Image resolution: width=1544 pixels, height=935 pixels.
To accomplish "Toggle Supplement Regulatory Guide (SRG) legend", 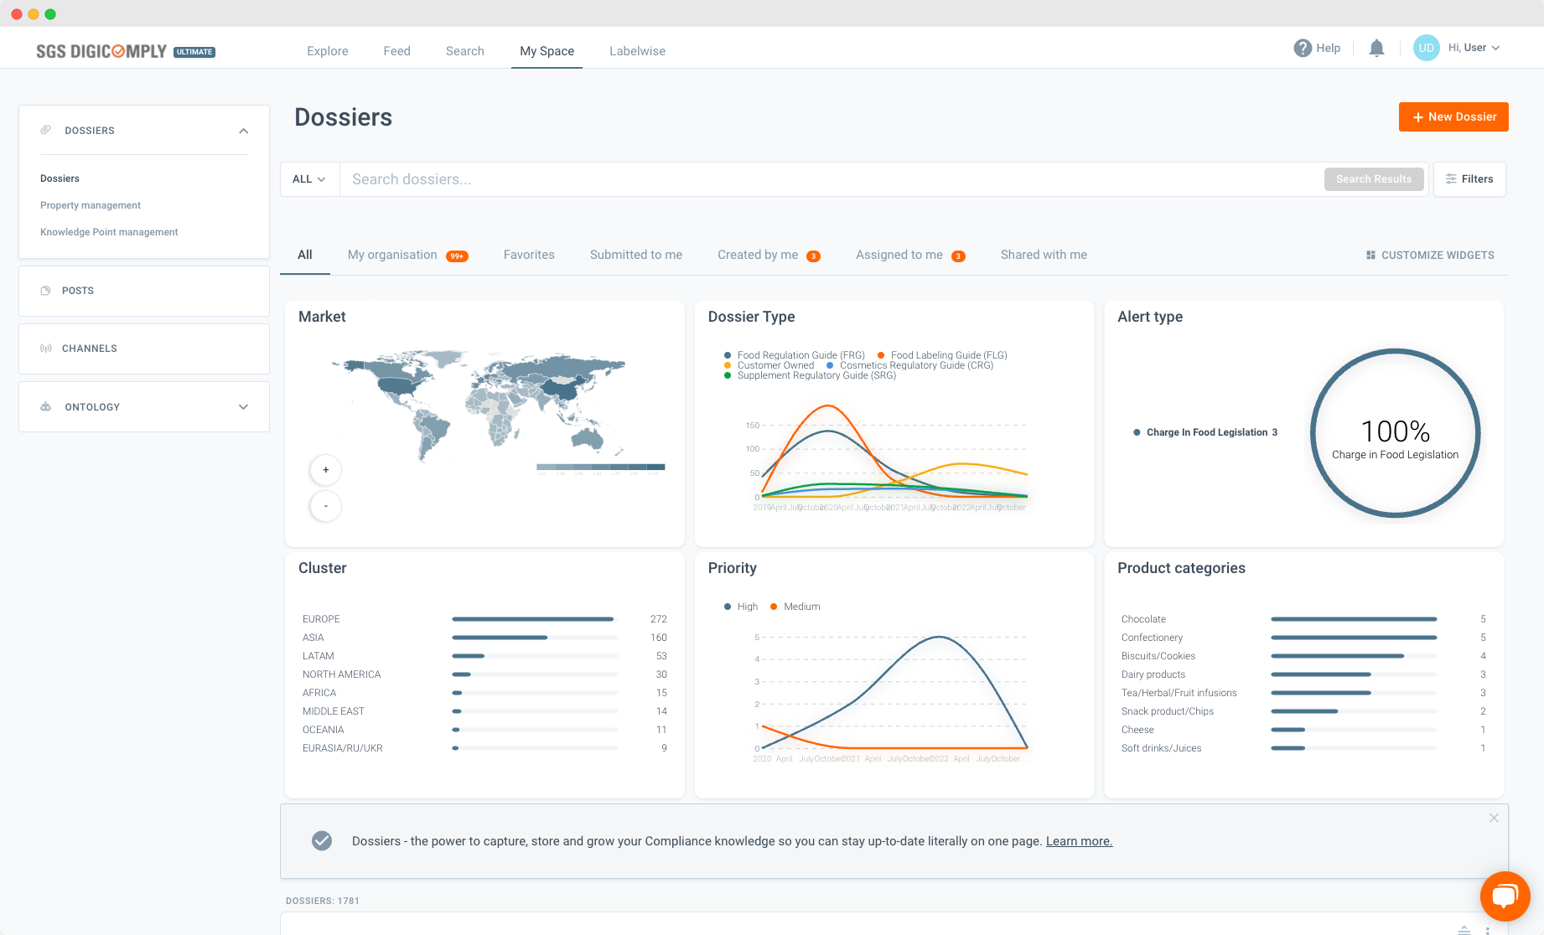I will pos(811,375).
